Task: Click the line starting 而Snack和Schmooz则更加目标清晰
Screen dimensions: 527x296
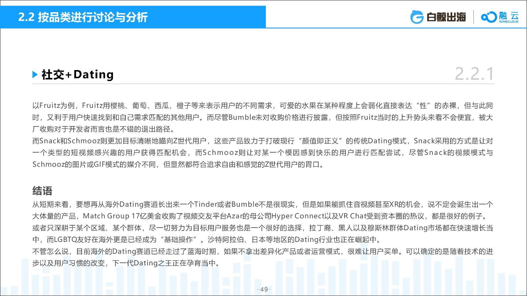Action: click(x=263, y=141)
